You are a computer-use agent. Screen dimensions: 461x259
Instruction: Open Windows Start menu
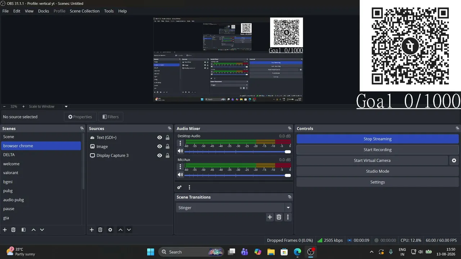(151, 252)
